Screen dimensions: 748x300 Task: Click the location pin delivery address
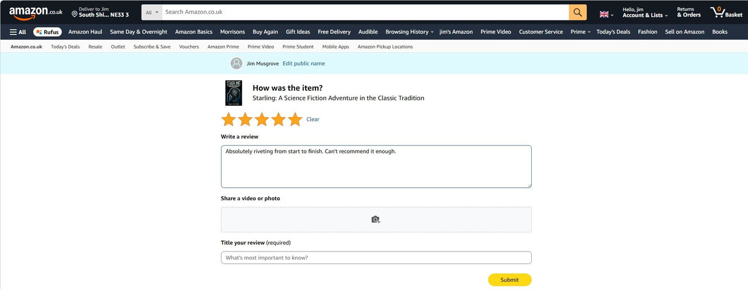100,12
